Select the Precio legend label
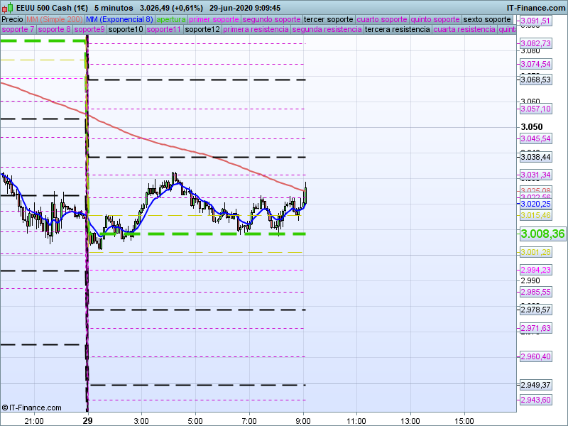This screenshot has width=568, height=426. click(x=12, y=19)
